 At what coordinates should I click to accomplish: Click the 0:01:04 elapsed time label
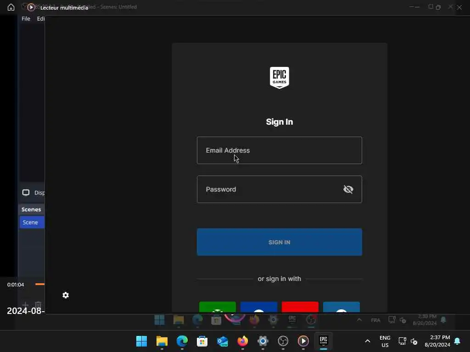(16, 285)
